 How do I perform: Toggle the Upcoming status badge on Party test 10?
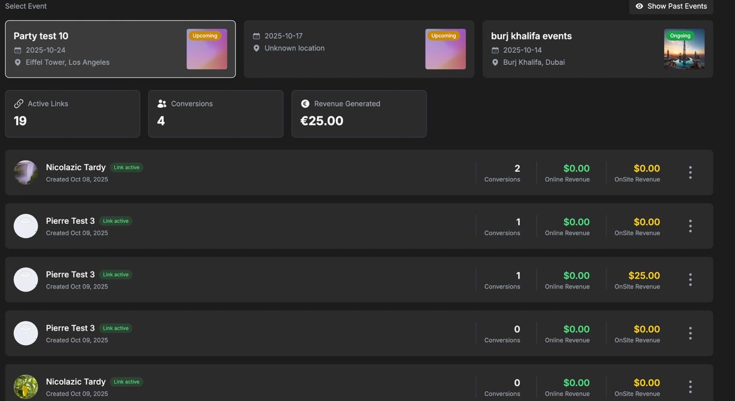[x=205, y=35]
